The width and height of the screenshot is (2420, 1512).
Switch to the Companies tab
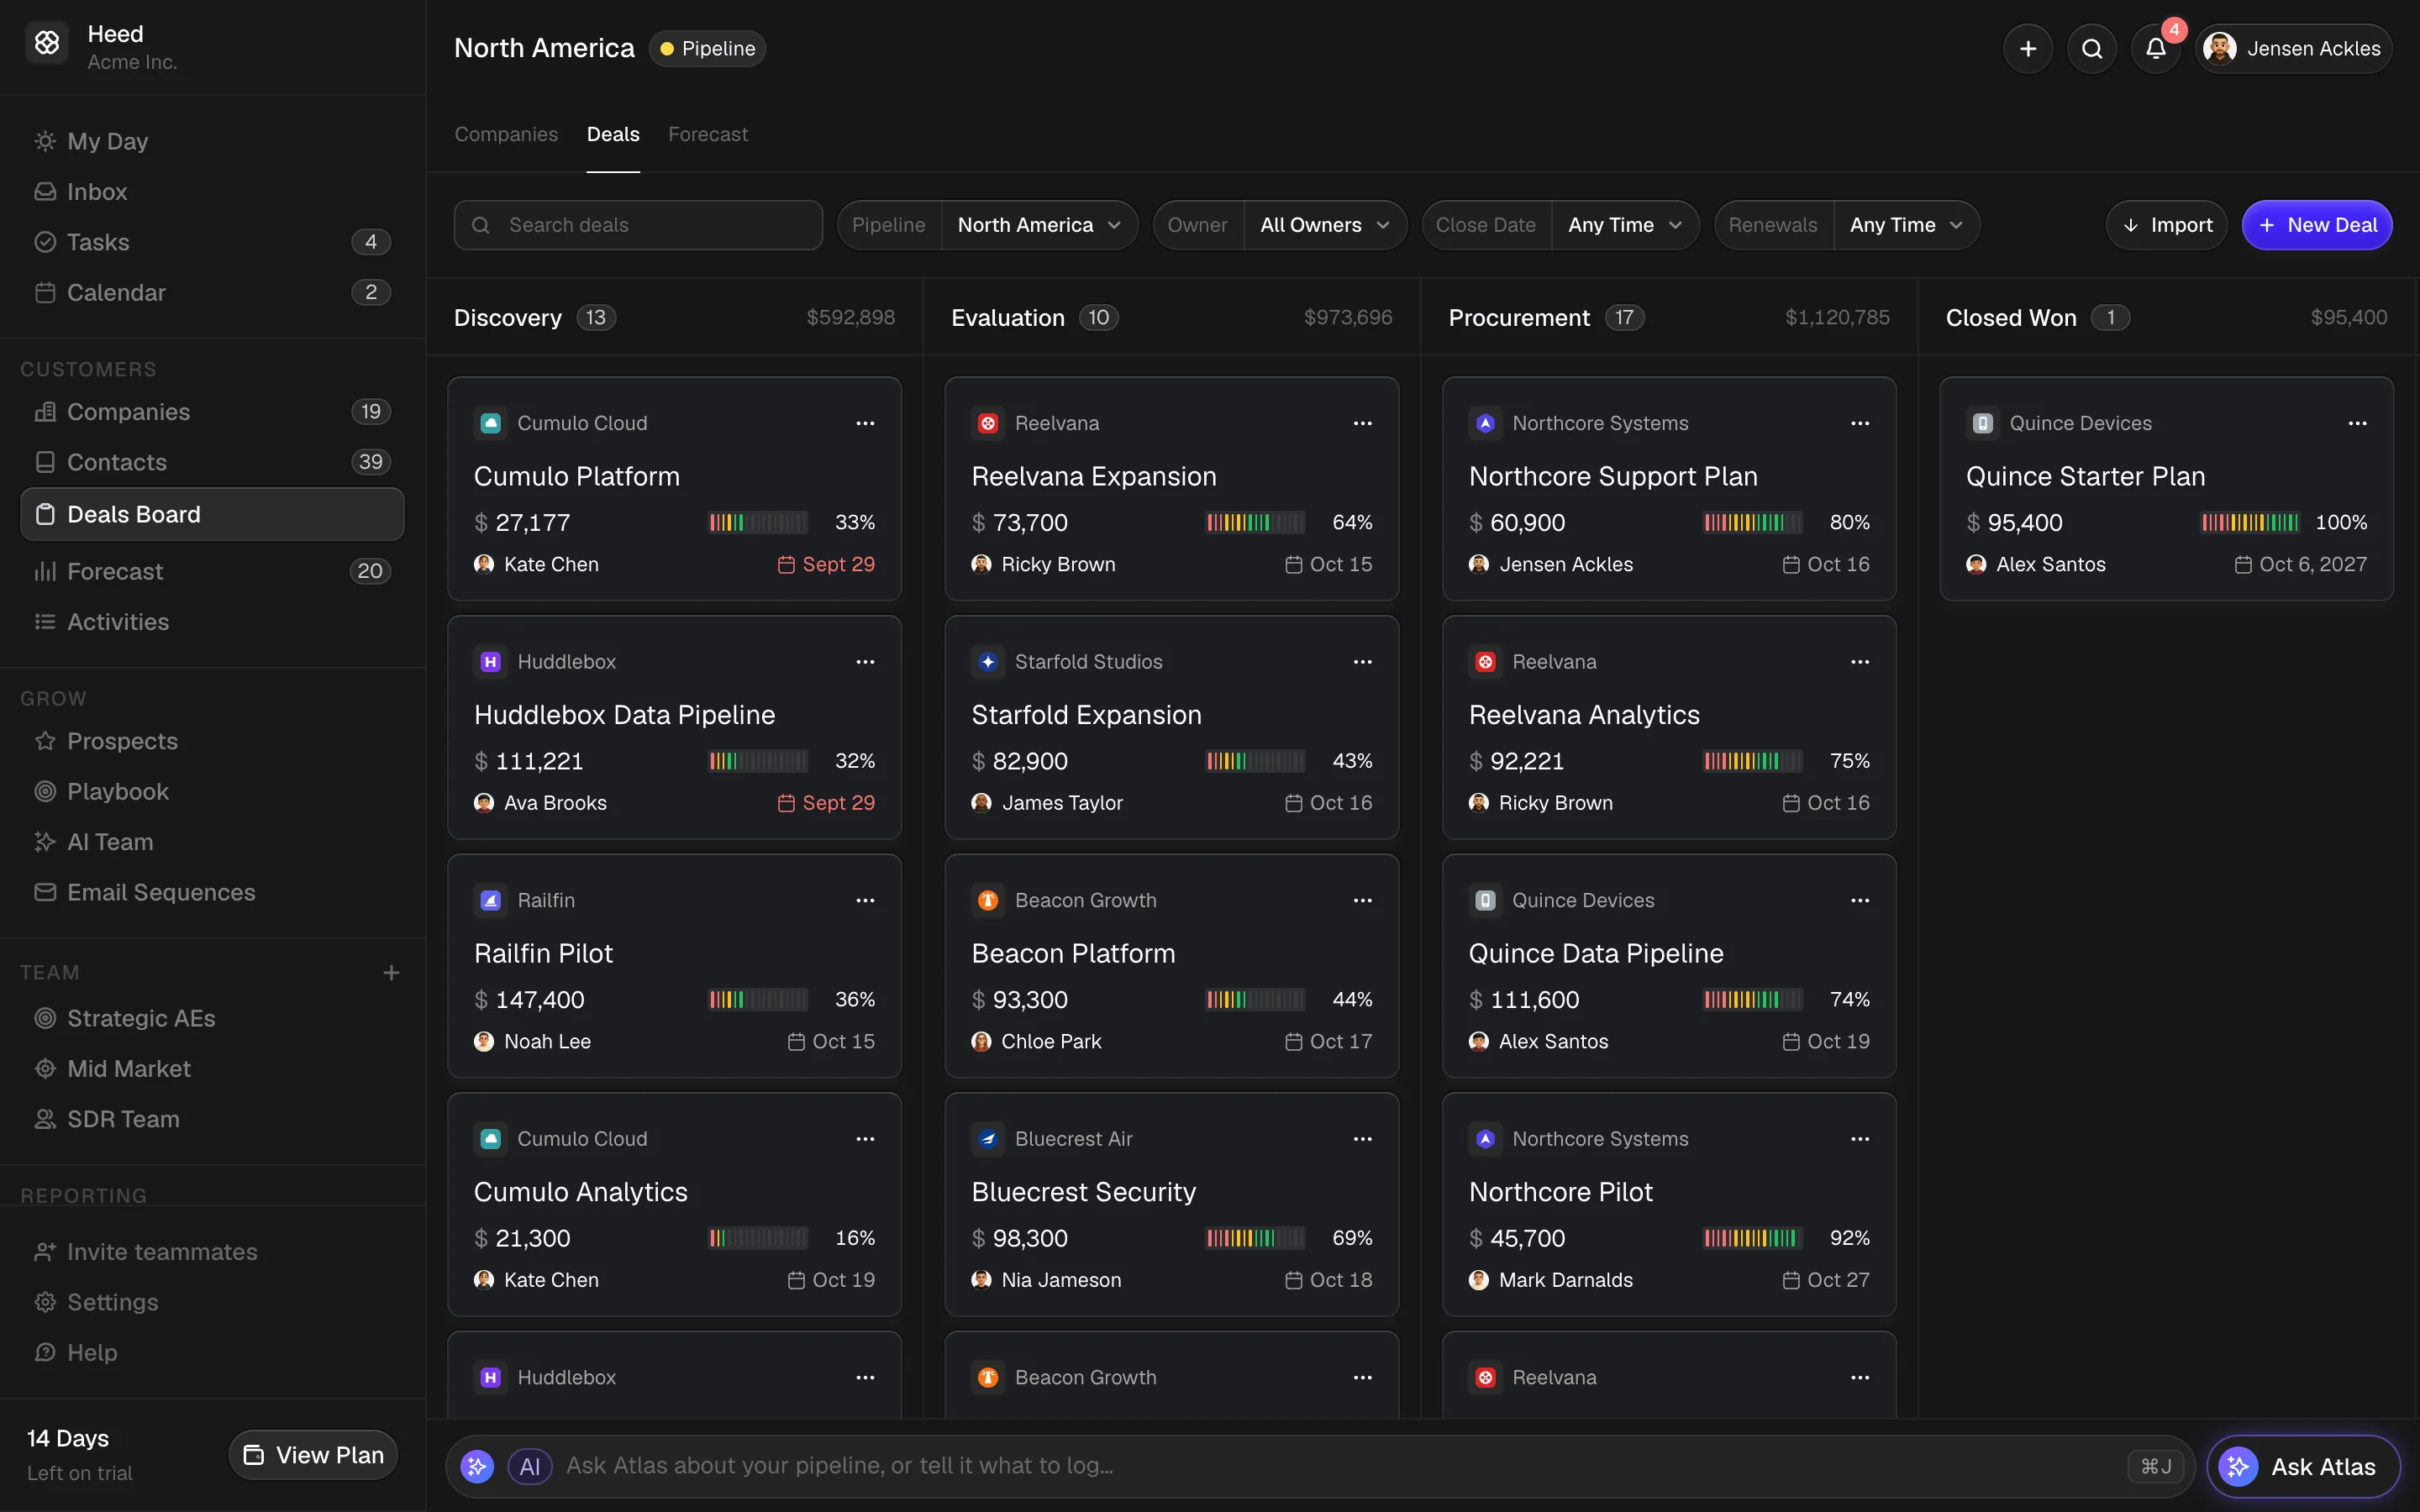click(x=506, y=134)
